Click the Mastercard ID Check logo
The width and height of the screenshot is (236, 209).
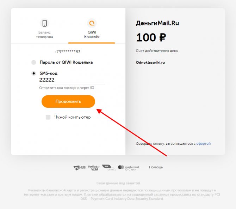[128, 168]
